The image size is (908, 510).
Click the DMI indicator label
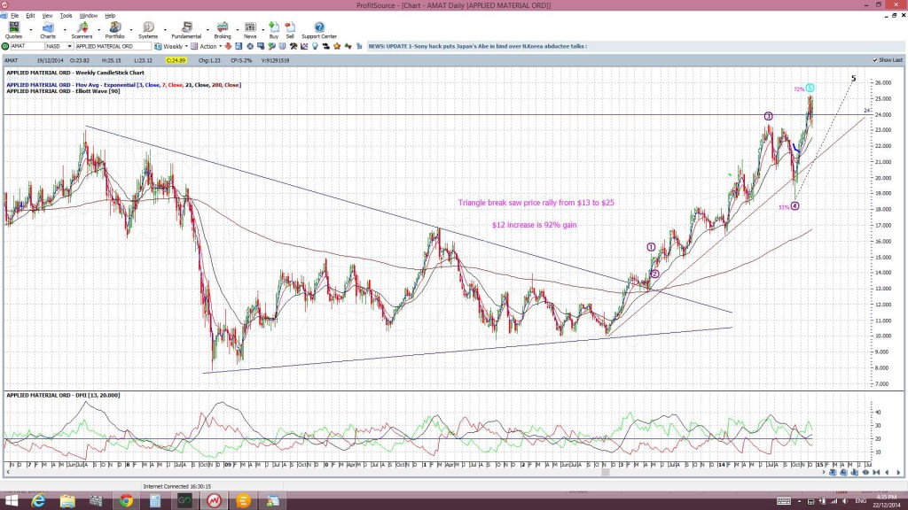[63, 396]
